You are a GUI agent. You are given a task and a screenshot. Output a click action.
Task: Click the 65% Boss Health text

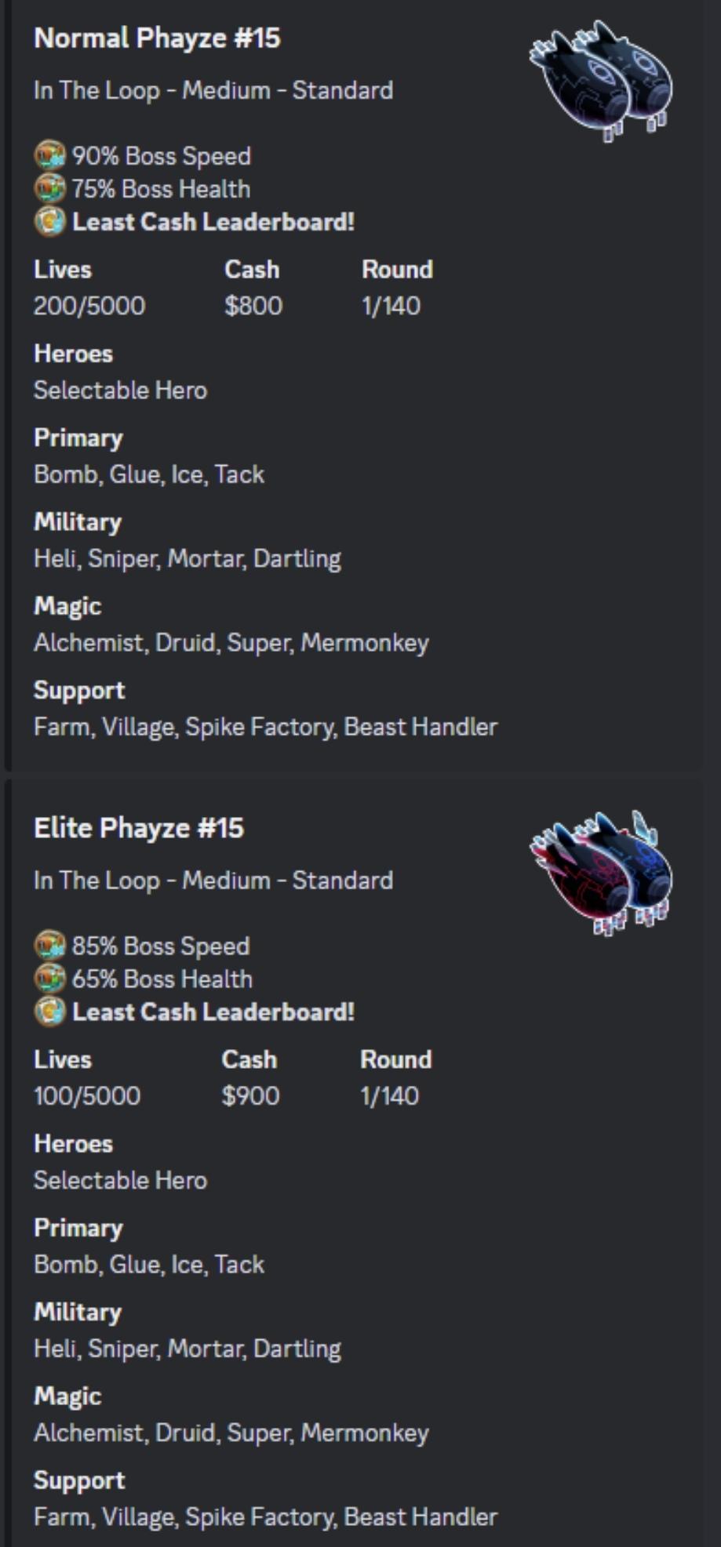[162, 979]
